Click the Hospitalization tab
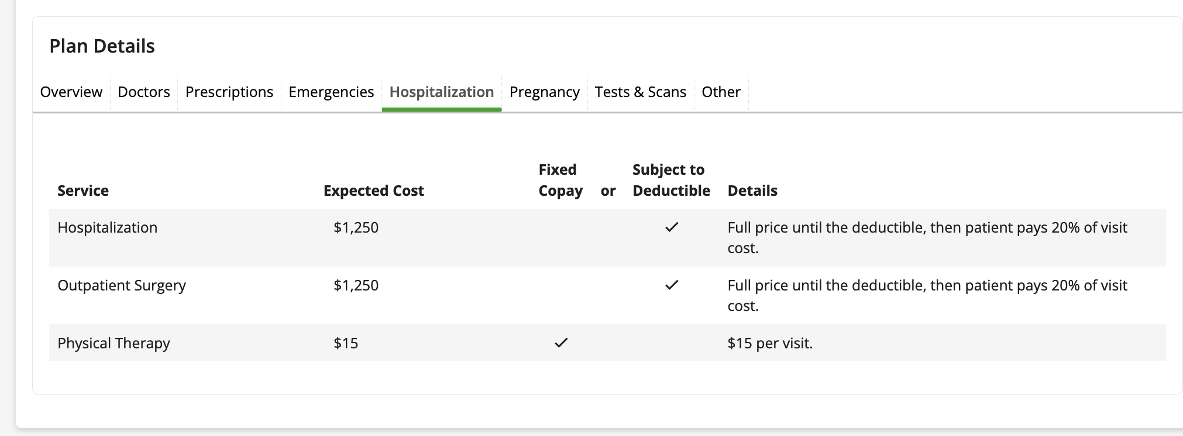 (x=442, y=92)
